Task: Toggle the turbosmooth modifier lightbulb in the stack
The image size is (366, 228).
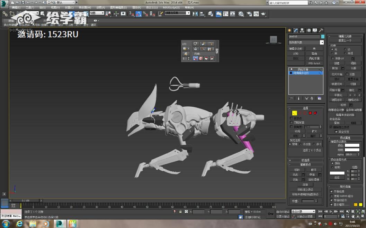Action: [291, 69]
